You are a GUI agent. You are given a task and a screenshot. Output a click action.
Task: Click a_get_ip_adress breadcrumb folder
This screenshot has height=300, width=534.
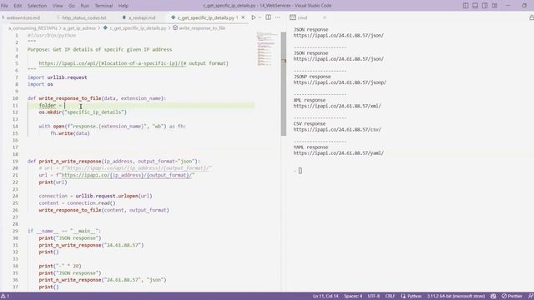pos(79,28)
